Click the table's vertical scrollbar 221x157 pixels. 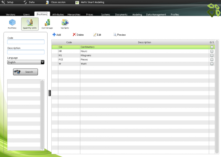217,97
